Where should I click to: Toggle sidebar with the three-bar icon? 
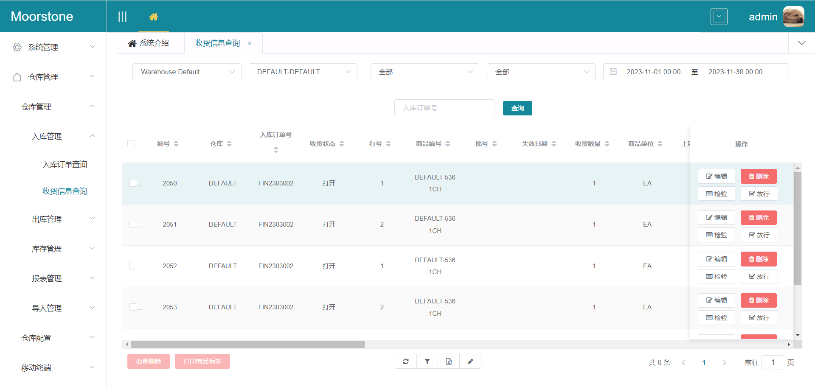tap(122, 17)
